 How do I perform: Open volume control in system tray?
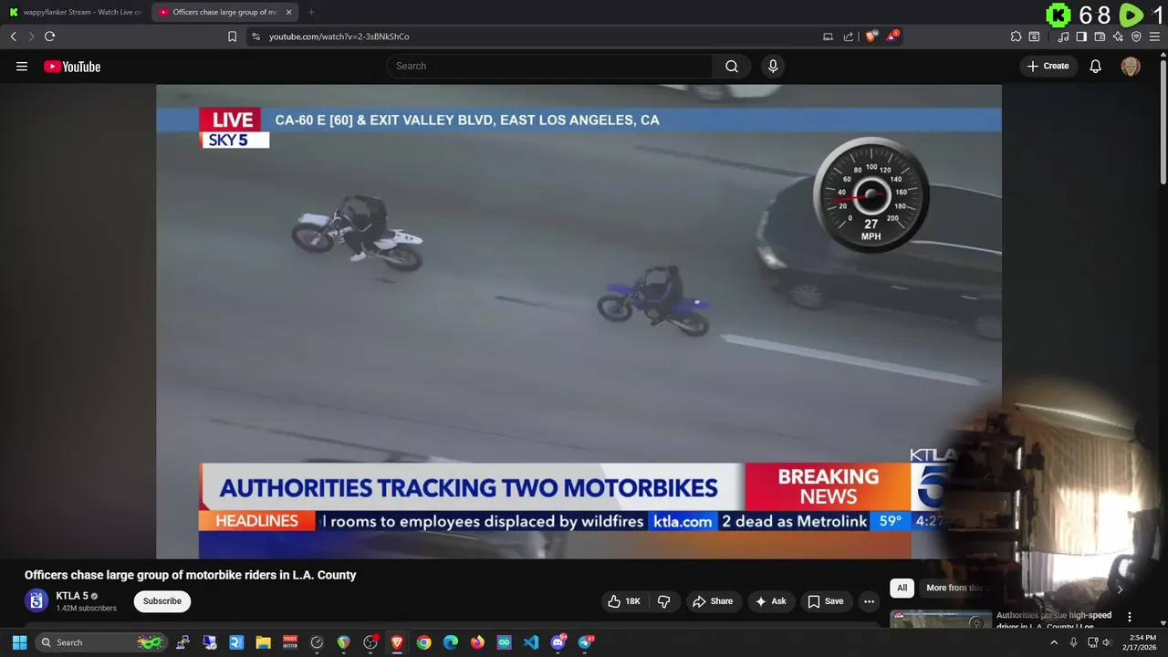coord(1107,642)
